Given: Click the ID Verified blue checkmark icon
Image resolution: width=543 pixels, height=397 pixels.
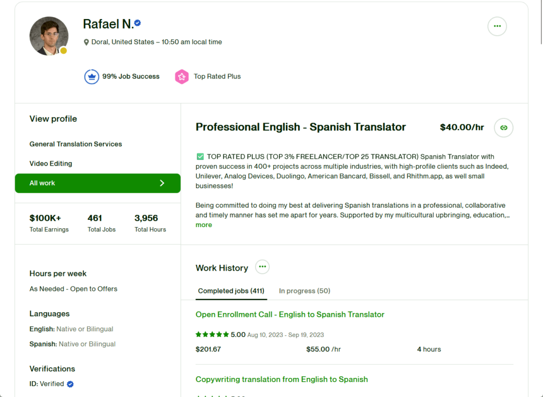Looking at the screenshot, I should [71, 384].
